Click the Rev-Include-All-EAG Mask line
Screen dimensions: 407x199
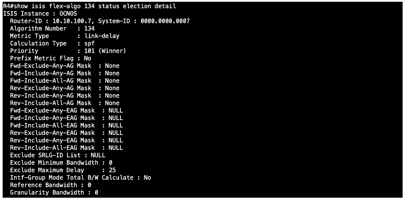66,148
